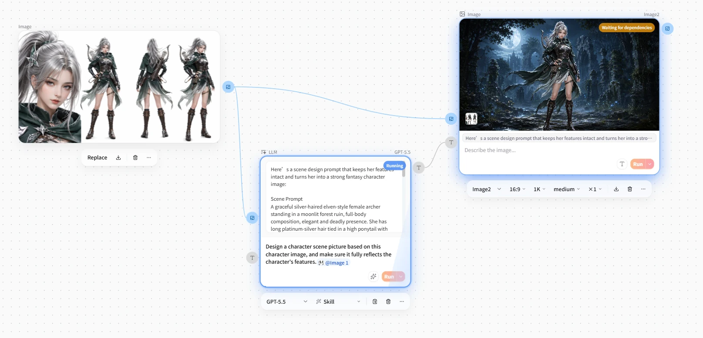Click Run in the LLM node
This screenshot has height=338, width=703.
click(389, 277)
